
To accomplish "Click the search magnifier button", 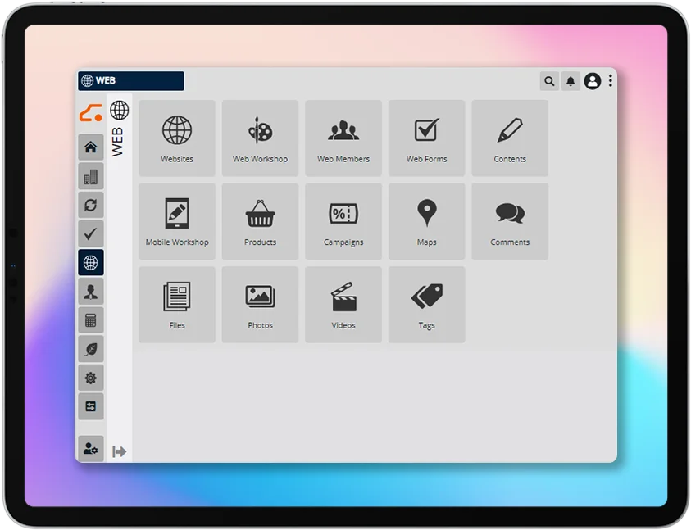I will 548,81.
